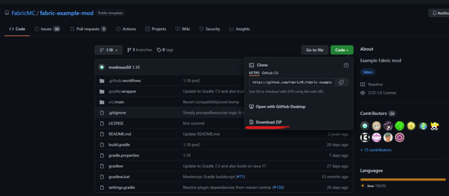Open the Readme link in About
Viewport: 449px width, 196px height.
click(371, 84)
